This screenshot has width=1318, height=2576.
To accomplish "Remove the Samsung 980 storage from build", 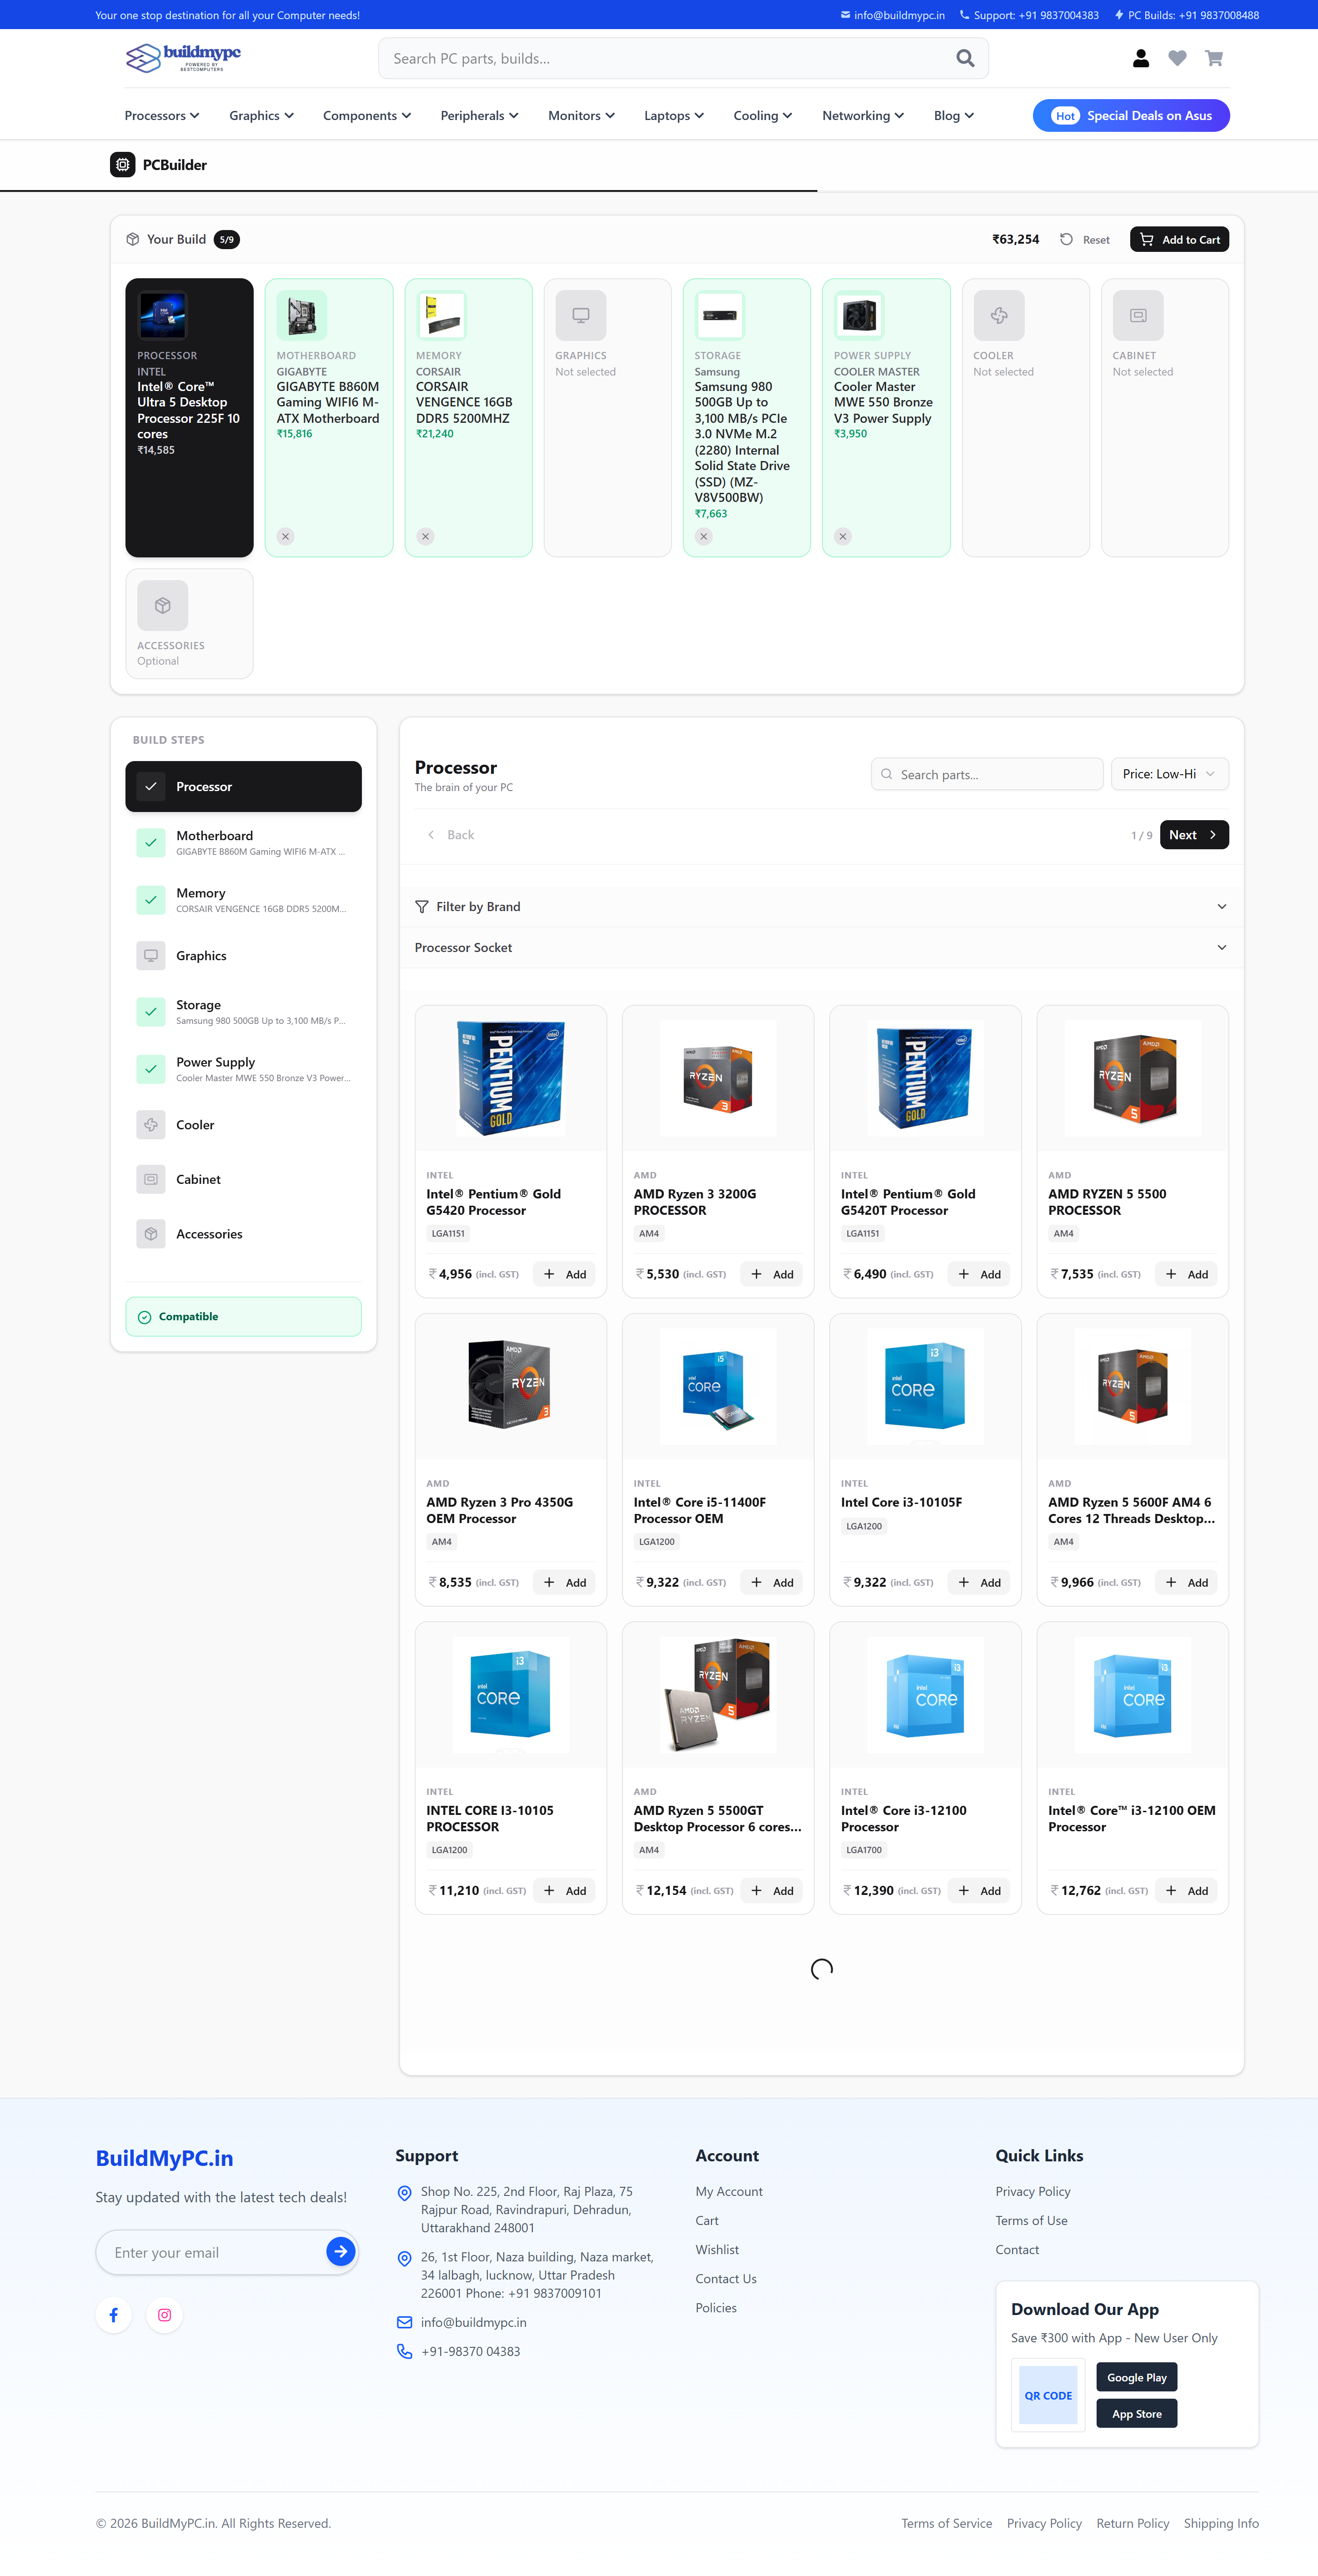I will pos(703,537).
